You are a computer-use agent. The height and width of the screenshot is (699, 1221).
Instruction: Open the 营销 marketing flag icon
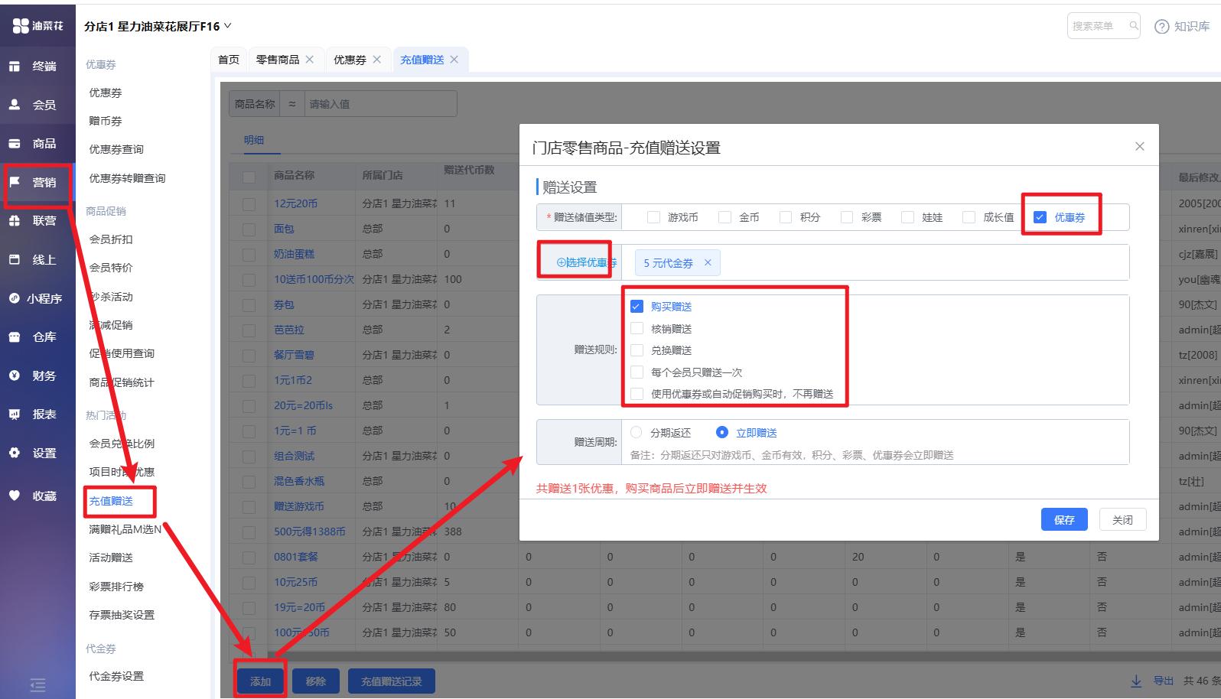click(15, 182)
